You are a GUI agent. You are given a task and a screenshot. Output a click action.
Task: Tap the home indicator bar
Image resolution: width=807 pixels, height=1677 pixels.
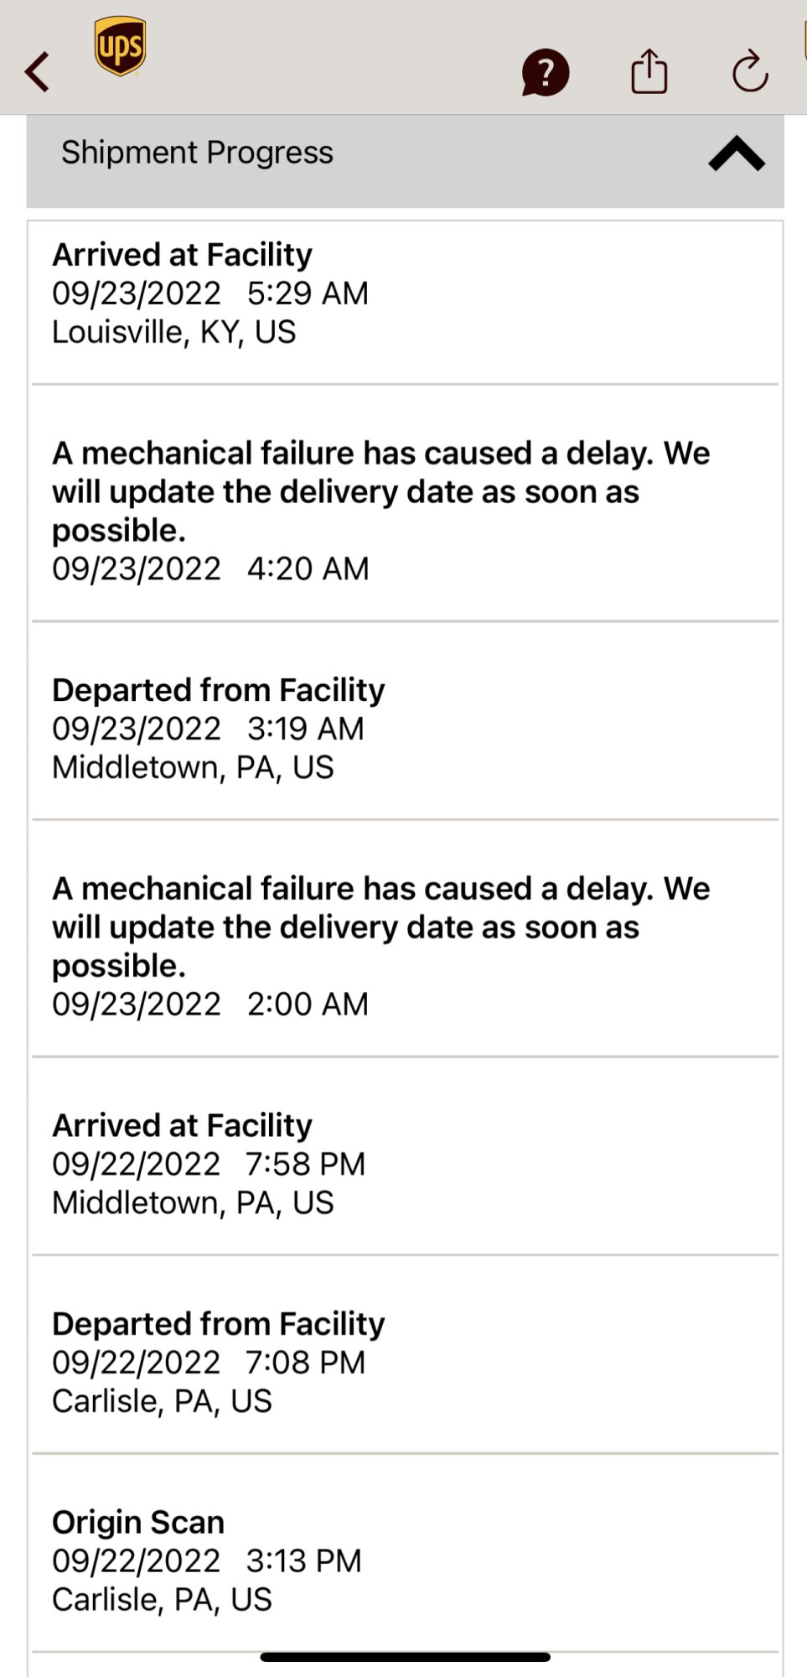[x=405, y=1657]
